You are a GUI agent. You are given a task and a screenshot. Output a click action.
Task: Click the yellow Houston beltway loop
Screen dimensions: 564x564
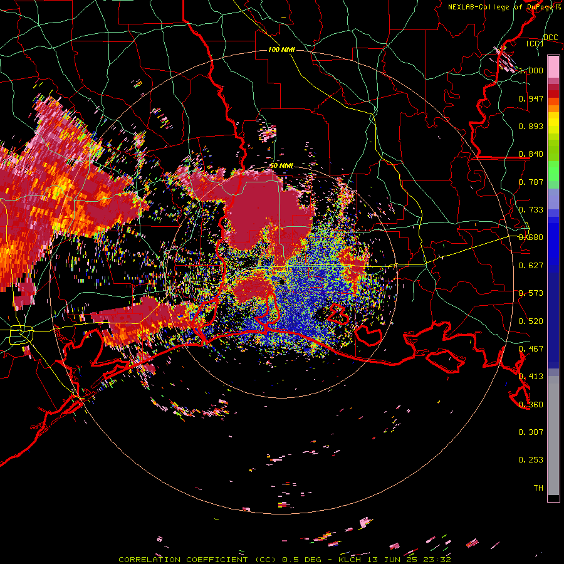(21, 334)
